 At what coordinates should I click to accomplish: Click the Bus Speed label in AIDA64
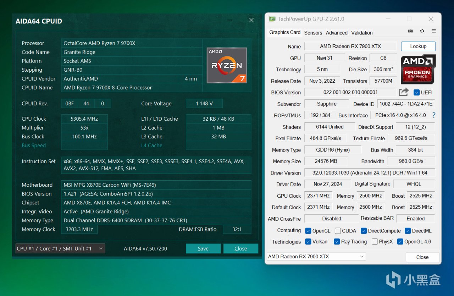tap(34, 146)
